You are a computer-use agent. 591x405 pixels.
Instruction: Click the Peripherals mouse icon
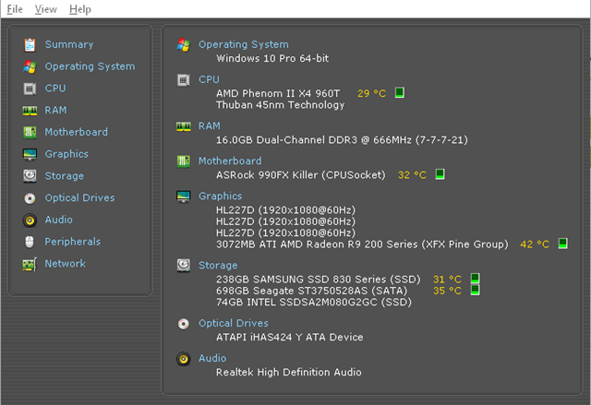30,242
